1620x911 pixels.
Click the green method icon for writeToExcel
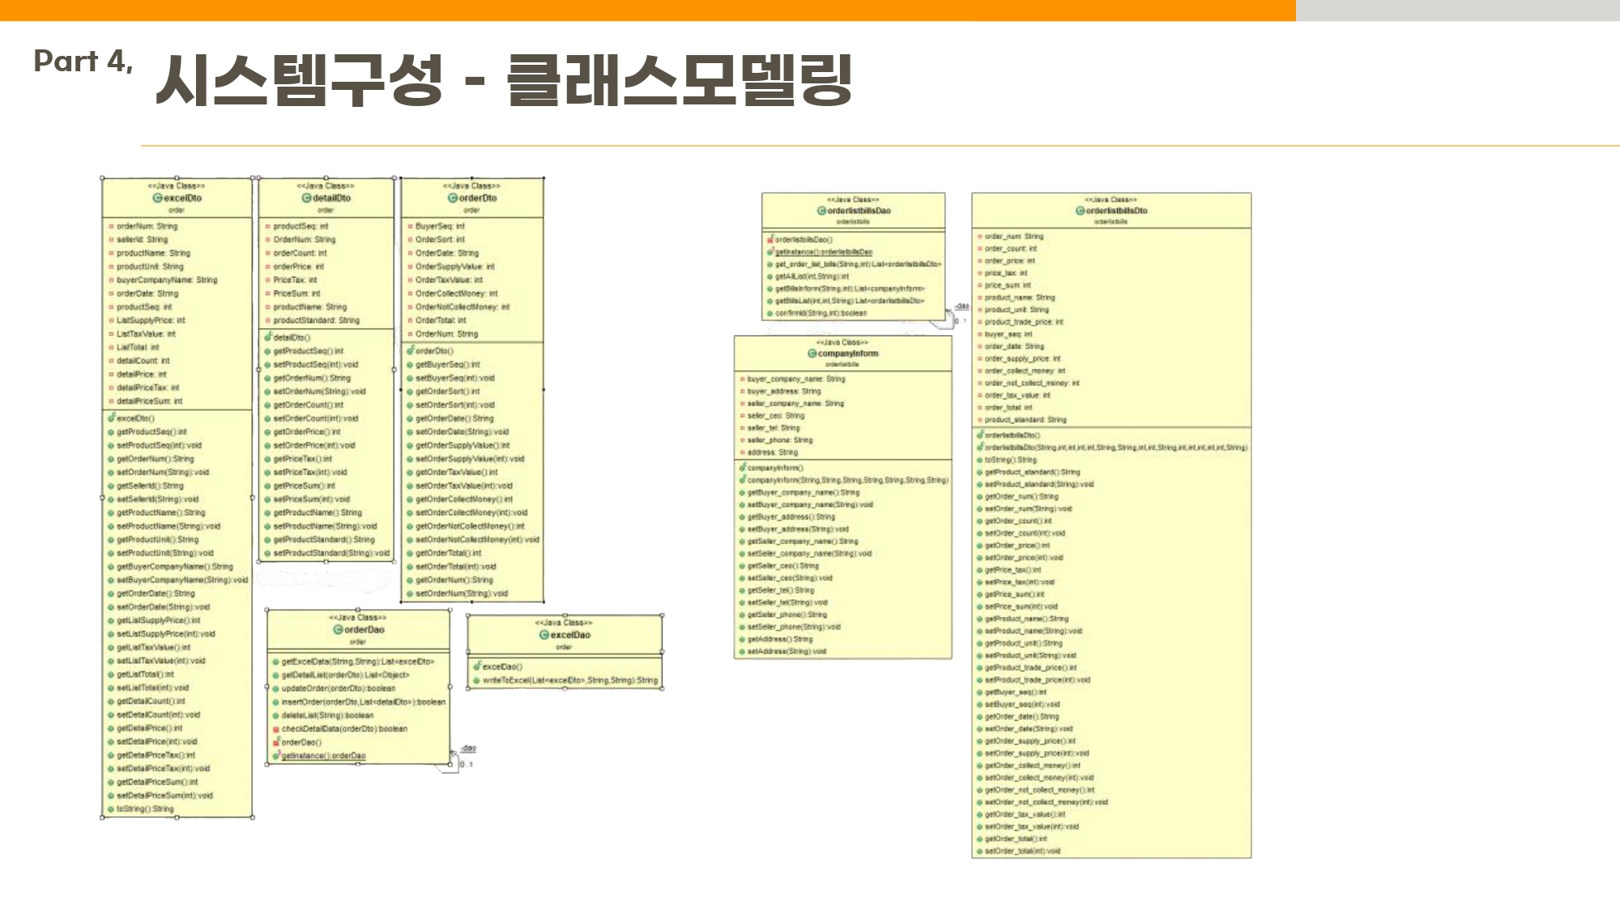pos(477,681)
